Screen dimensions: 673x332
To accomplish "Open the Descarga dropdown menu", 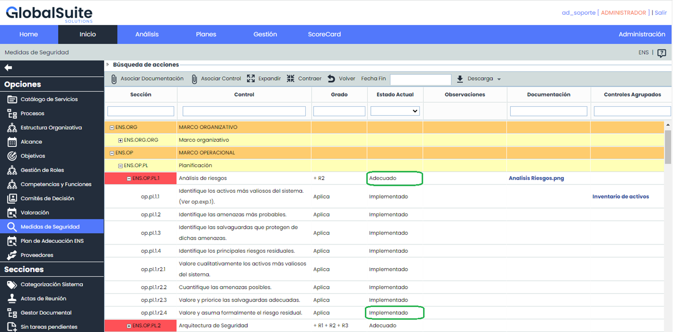I will click(x=479, y=79).
